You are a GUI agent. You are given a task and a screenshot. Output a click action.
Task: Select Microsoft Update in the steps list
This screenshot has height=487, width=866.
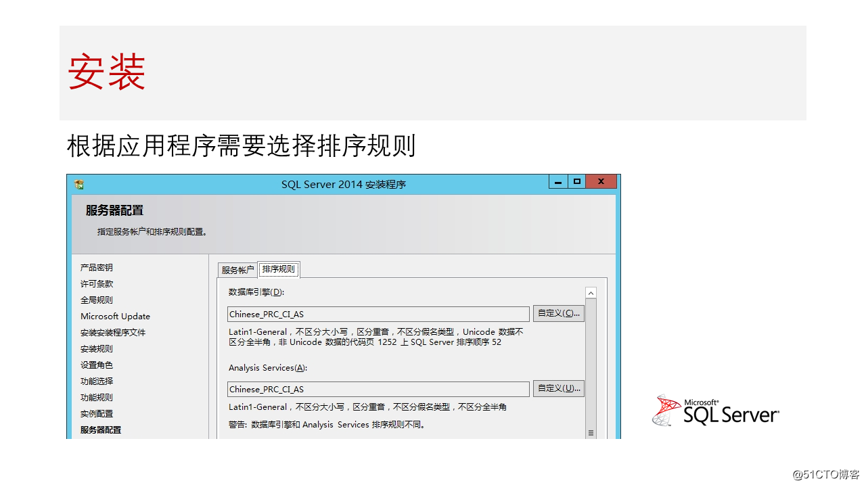pos(115,317)
